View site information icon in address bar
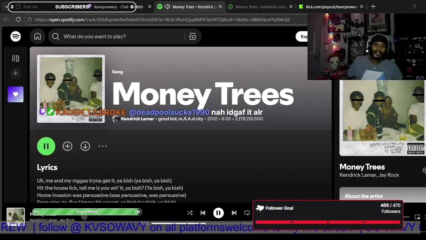Screen dimensions: 426x240 29,20
